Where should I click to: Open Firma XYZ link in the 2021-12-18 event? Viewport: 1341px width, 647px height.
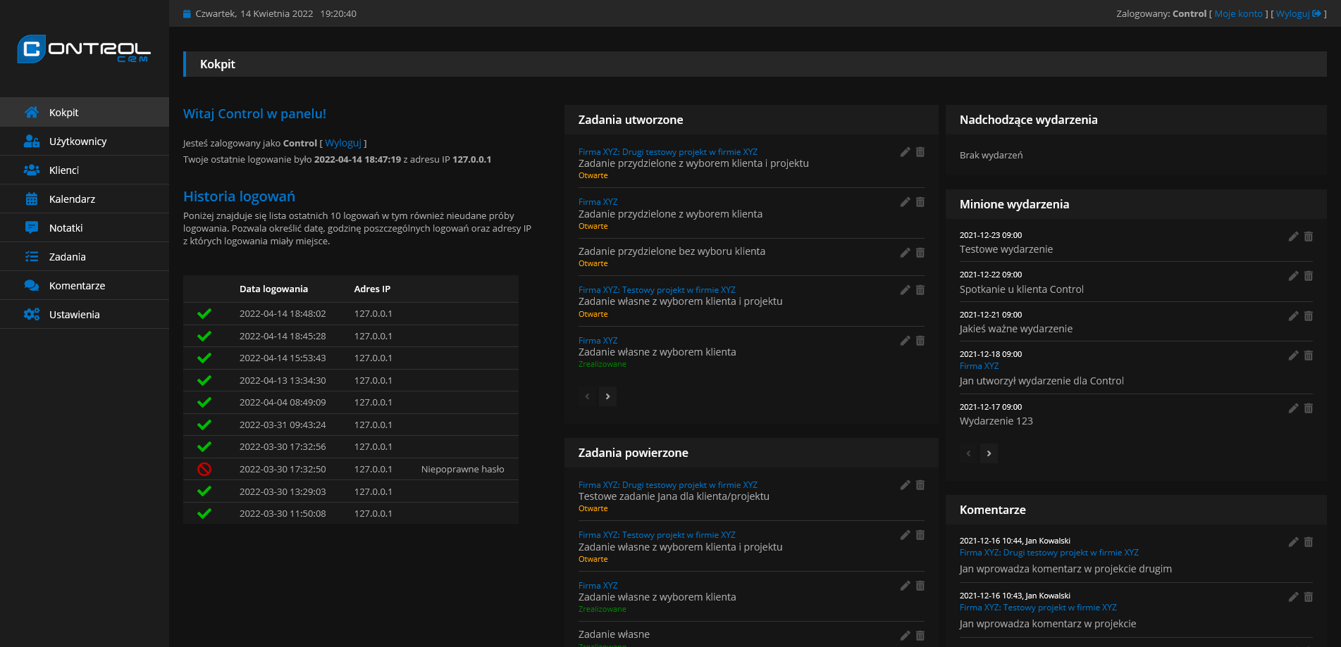pyautogui.click(x=979, y=366)
